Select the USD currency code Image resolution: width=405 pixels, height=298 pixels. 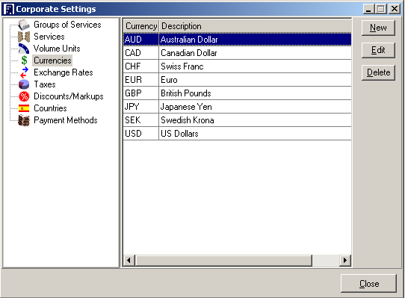point(141,134)
